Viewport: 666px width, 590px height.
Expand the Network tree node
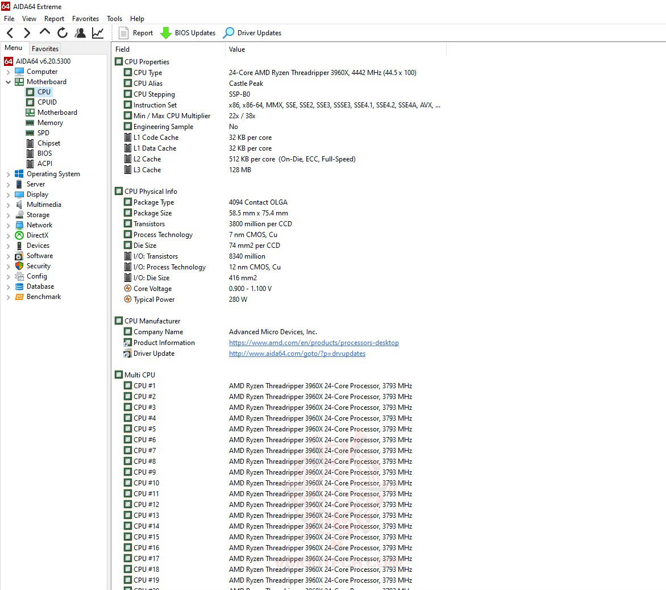tap(8, 225)
